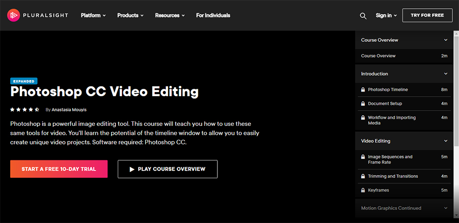The height and width of the screenshot is (223, 459).
Task: Click lock icon beside Keyframes
Action: coord(363,190)
